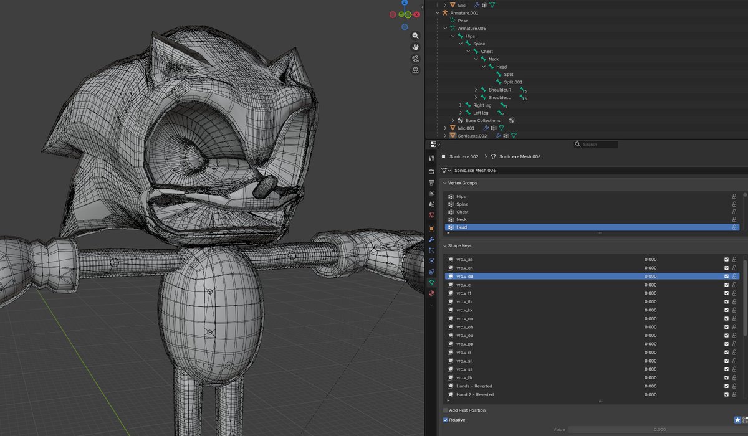
Task: Click the hand pan view icon
Action: pos(416,47)
